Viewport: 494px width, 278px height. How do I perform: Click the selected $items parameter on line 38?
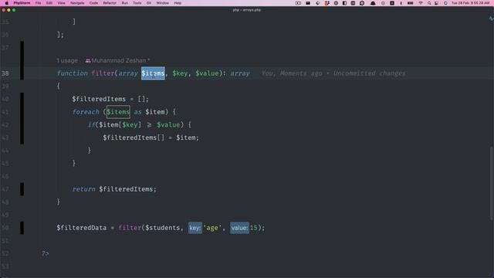[x=153, y=73]
